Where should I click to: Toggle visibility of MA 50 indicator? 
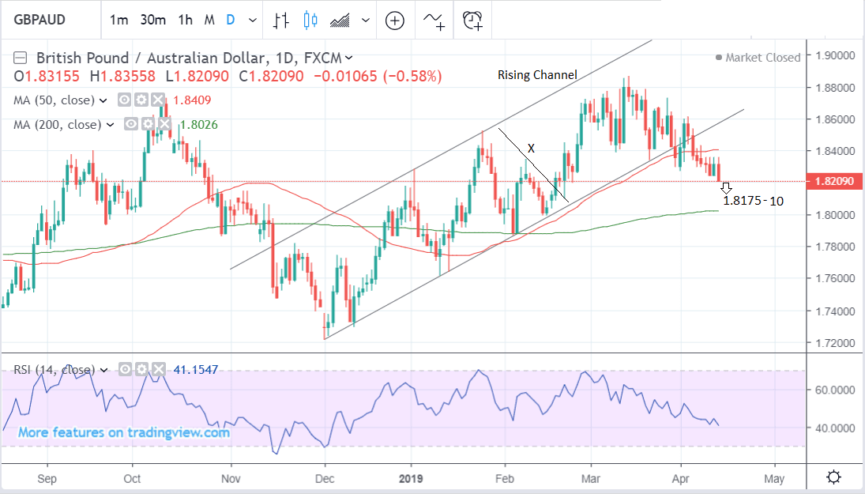tap(125, 100)
